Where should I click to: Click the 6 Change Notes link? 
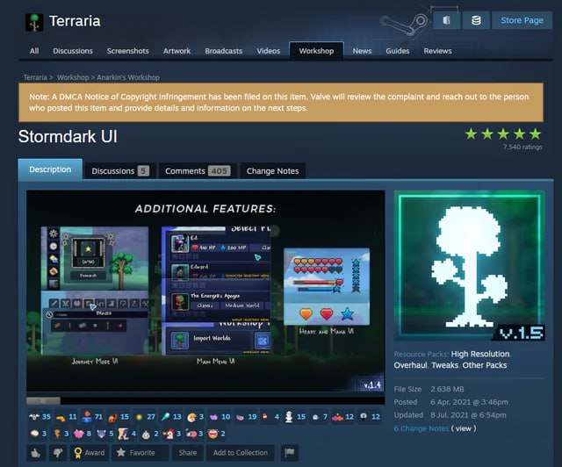click(x=421, y=428)
